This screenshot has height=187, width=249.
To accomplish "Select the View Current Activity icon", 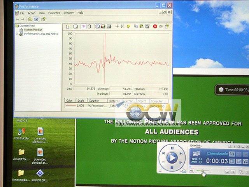I will tap(84, 26).
